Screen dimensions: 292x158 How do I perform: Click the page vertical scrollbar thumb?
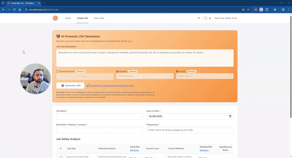291,67
